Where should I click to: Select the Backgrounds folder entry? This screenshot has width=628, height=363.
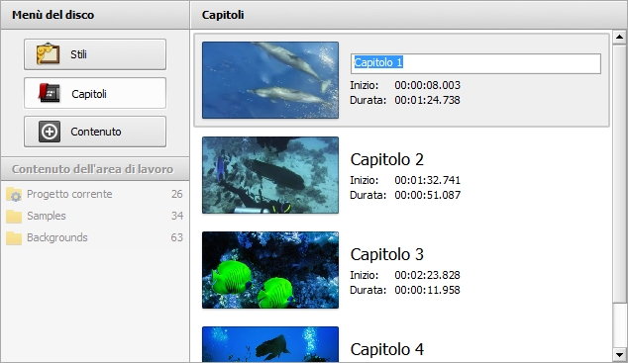[94, 237]
